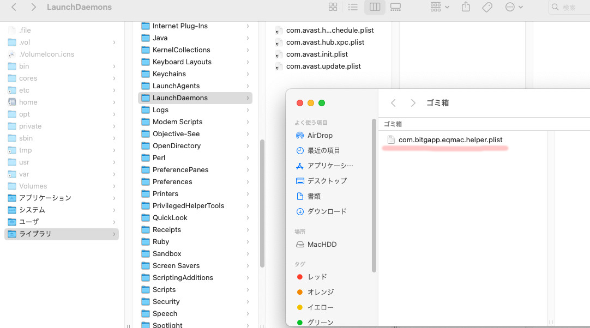Switch to list view in toolbar

click(353, 7)
